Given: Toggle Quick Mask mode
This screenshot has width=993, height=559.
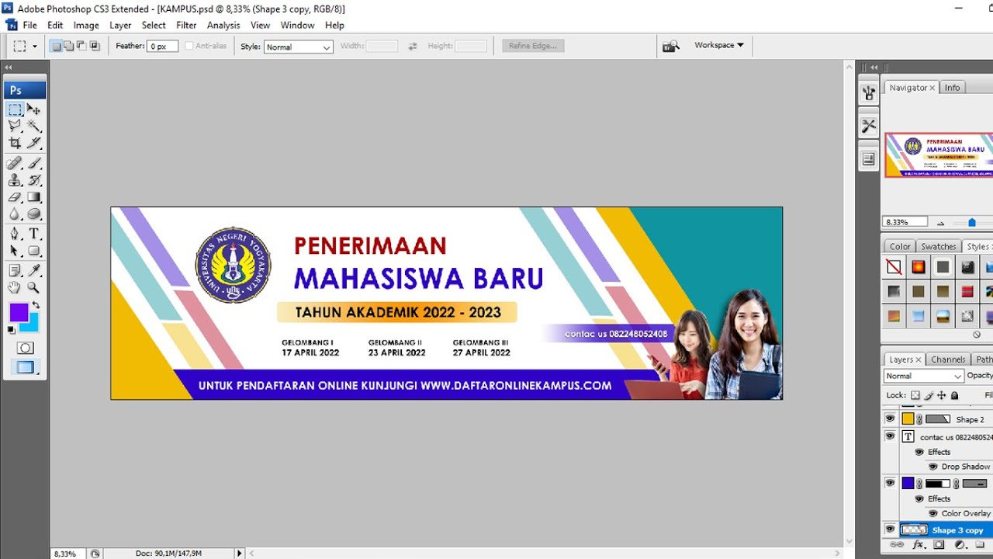Looking at the screenshot, I should pos(26,348).
